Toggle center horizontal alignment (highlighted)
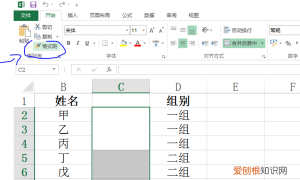The image size is (300, 180). 182,43
